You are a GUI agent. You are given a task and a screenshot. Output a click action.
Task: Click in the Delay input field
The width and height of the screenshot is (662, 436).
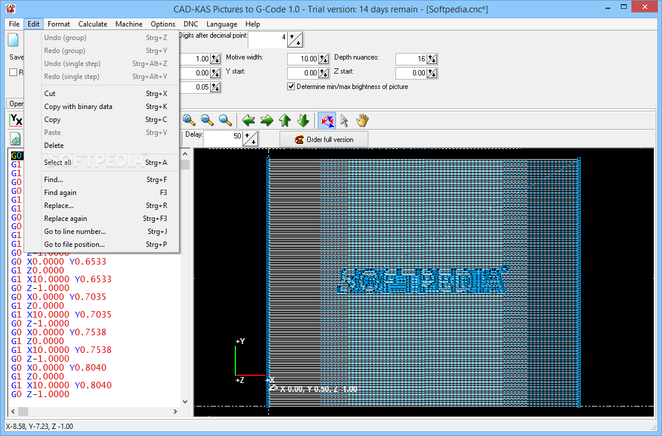coord(223,138)
